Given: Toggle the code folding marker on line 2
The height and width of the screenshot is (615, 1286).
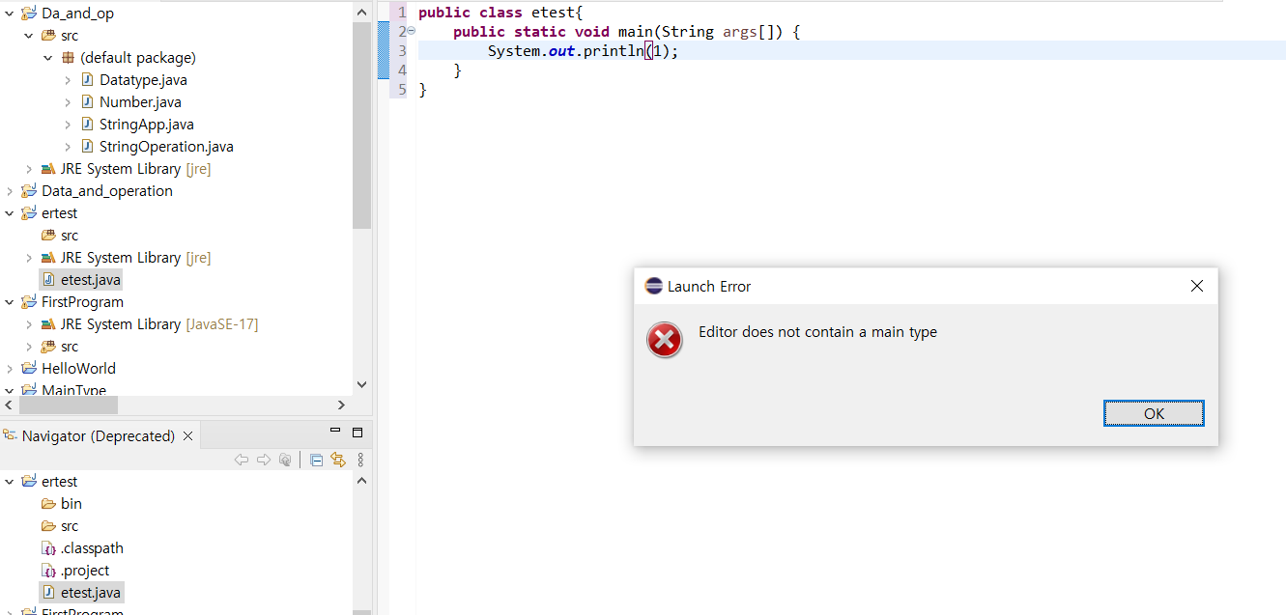Looking at the screenshot, I should (x=412, y=31).
